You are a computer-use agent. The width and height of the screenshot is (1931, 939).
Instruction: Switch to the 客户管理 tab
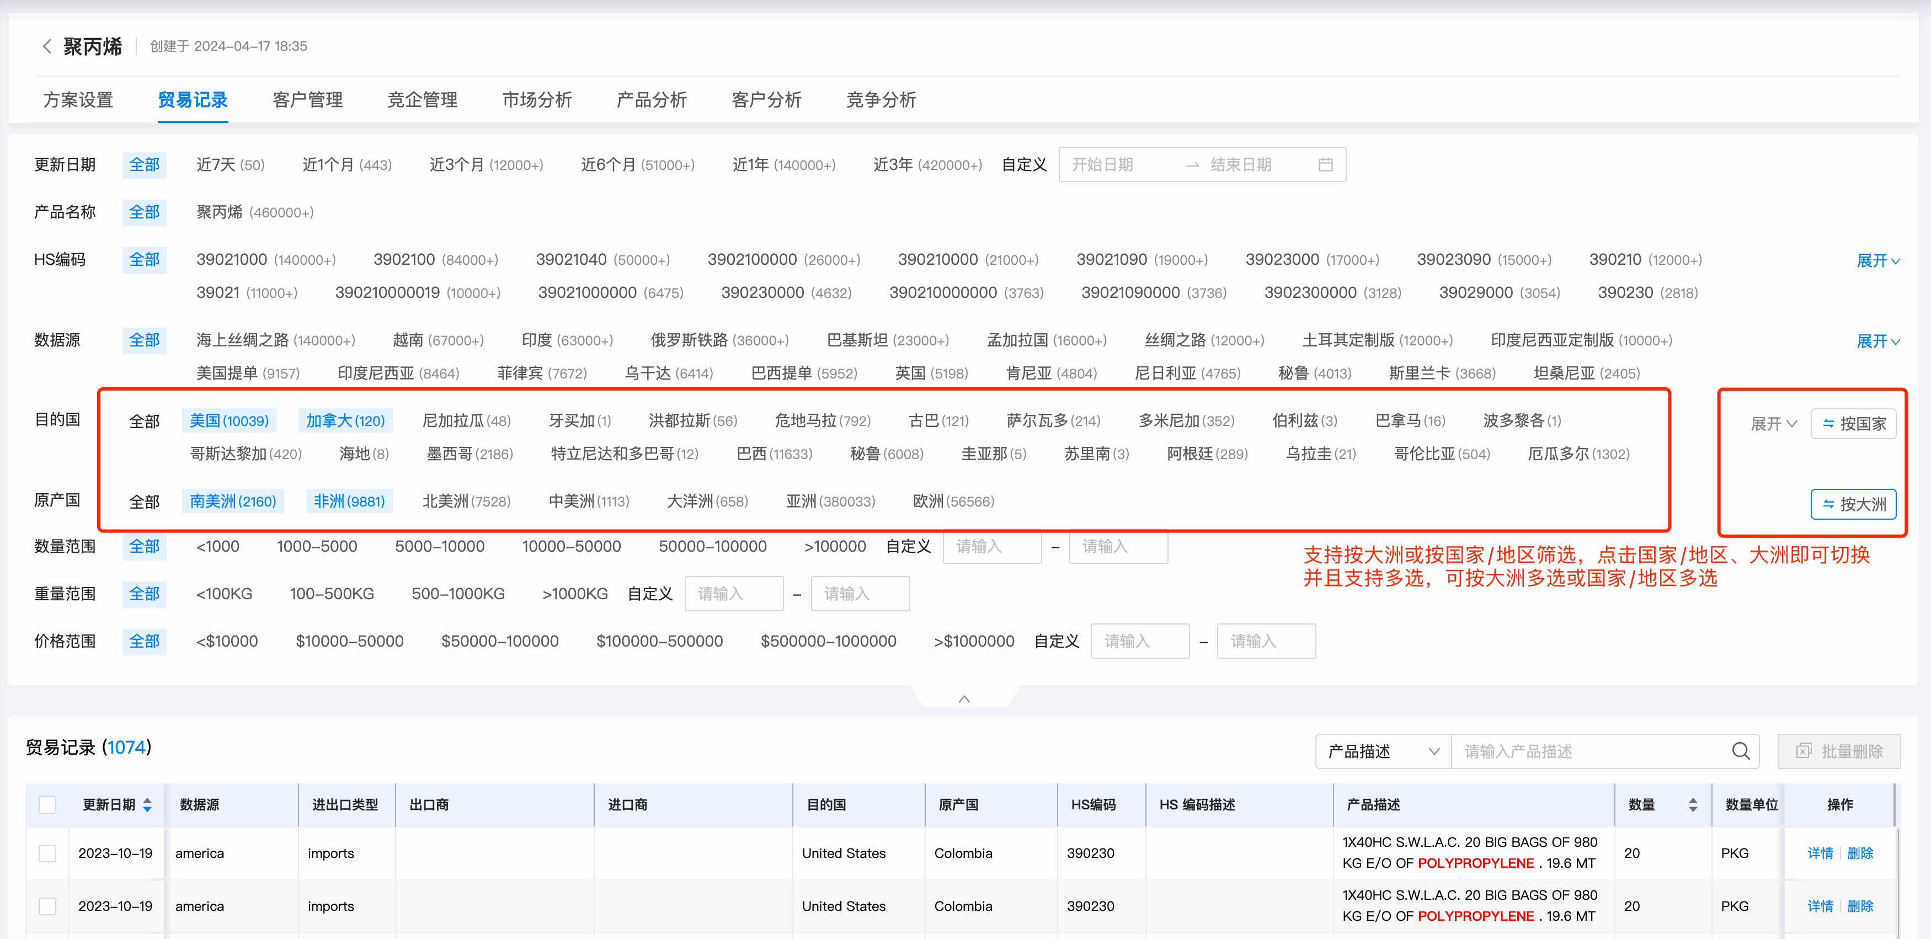307,100
